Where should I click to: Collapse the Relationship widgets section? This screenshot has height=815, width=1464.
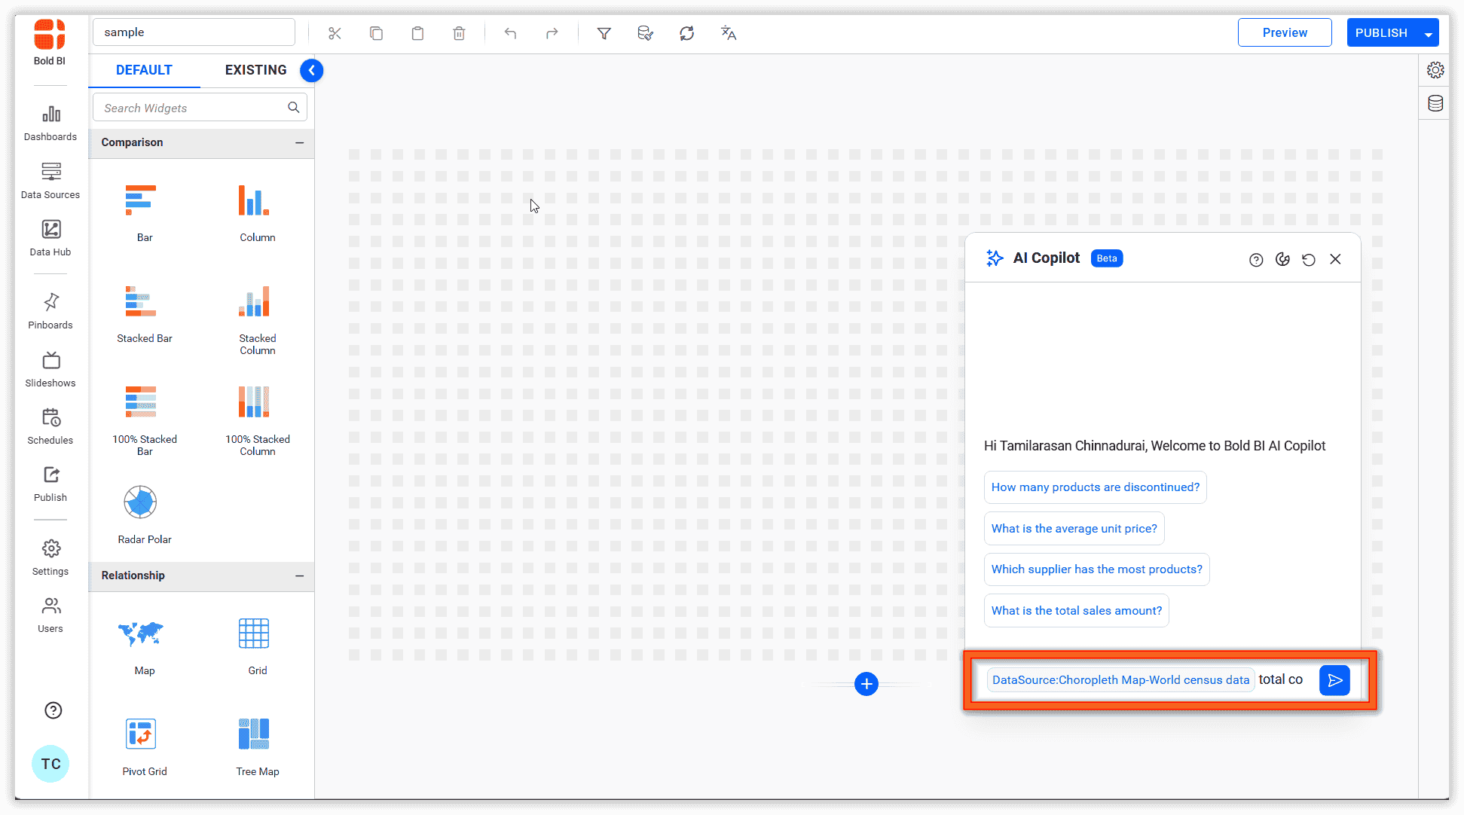click(299, 576)
